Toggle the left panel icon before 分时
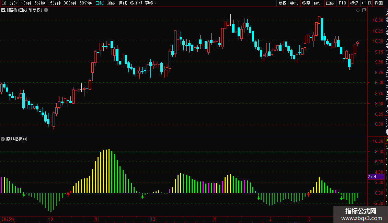 pos(4,3)
